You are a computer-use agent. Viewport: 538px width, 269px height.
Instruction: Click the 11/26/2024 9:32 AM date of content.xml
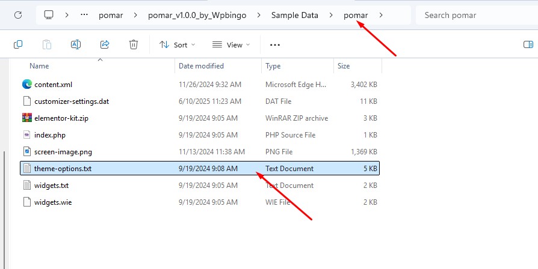[x=210, y=85]
